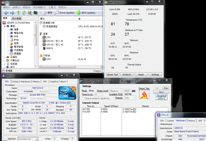The width and height of the screenshot is (206, 141).
Task: Switch to Caches tab in right CPU-Z window
Action: (171, 121)
